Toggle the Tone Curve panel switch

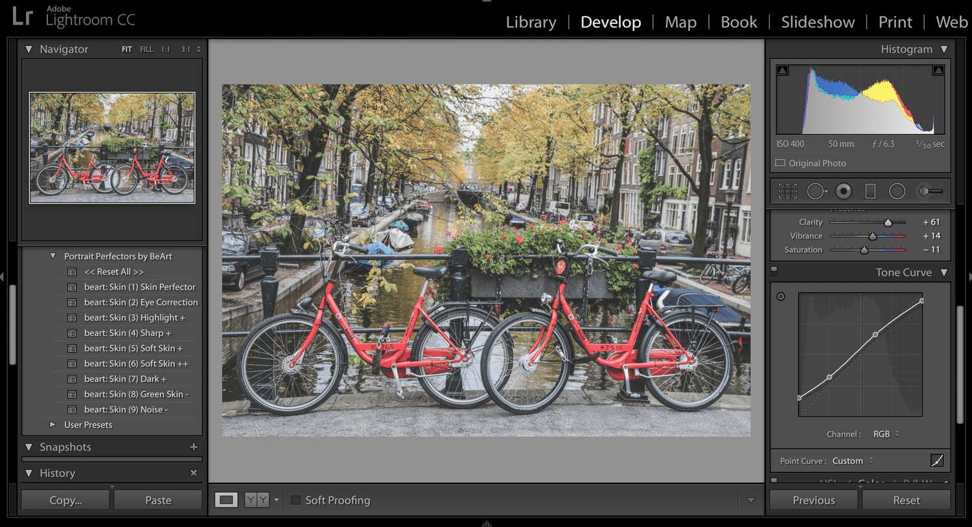(773, 272)
